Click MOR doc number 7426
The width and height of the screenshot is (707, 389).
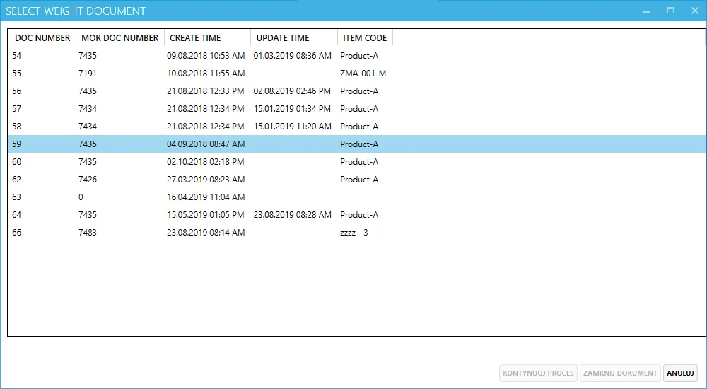88,179
